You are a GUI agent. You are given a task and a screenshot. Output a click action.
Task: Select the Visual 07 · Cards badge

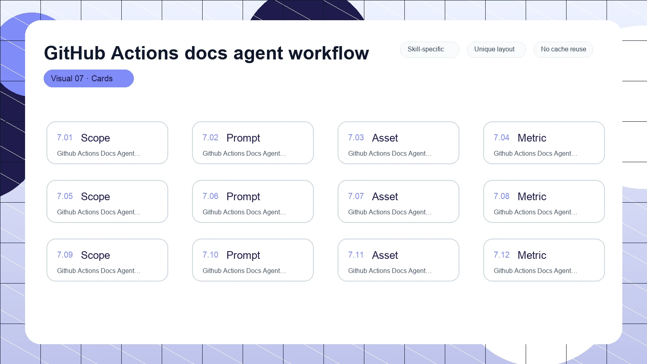89,78
